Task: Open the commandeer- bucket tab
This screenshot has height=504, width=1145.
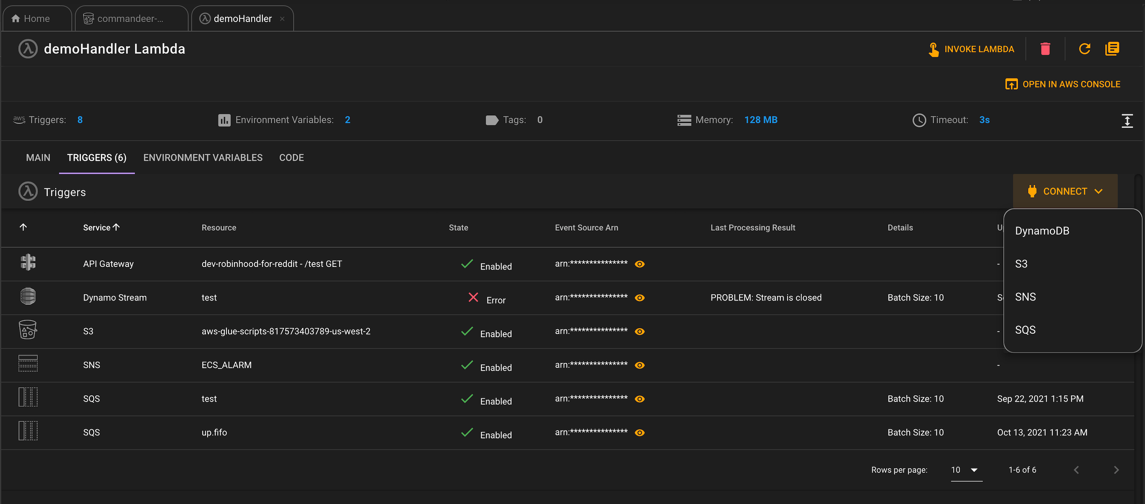Action: click(131, 19)
